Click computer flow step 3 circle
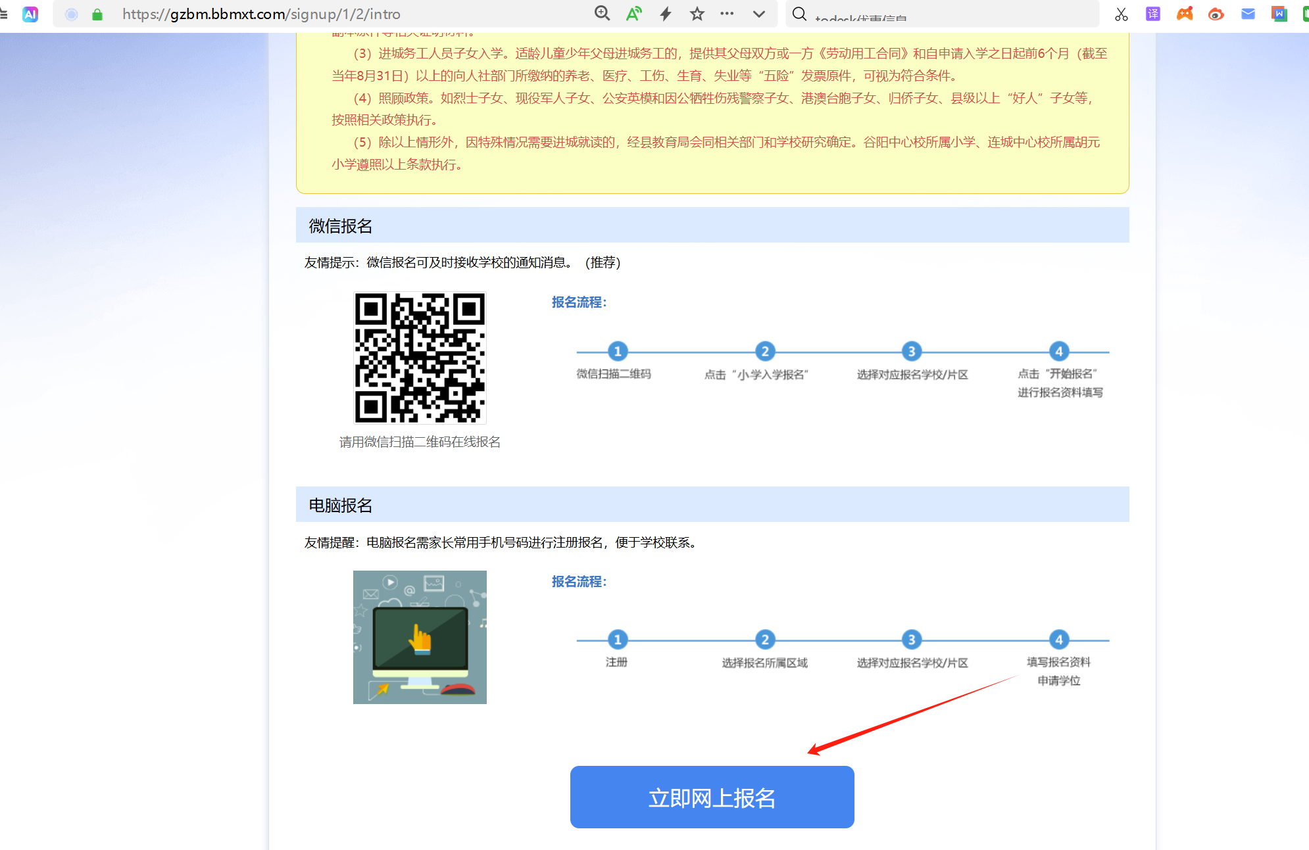Screen dimensions: 1309x850 (912, 640)
